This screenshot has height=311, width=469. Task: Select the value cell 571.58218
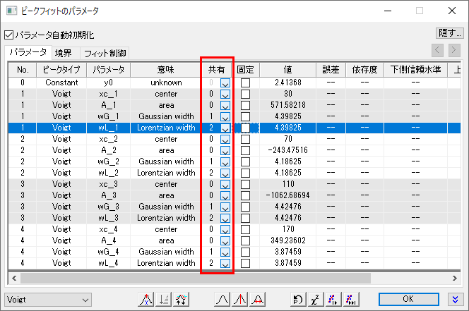click(x=287, y=106)
